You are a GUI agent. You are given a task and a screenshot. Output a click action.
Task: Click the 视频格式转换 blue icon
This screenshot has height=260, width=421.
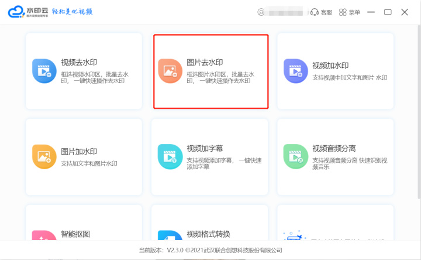[170, 237]
